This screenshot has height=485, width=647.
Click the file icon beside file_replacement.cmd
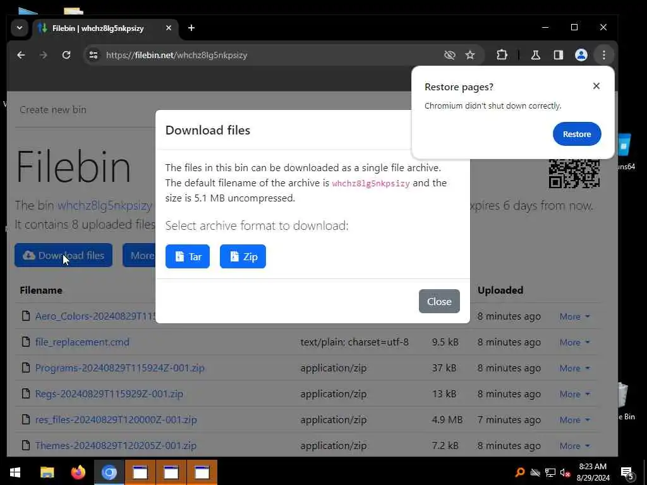click(26, 342)
